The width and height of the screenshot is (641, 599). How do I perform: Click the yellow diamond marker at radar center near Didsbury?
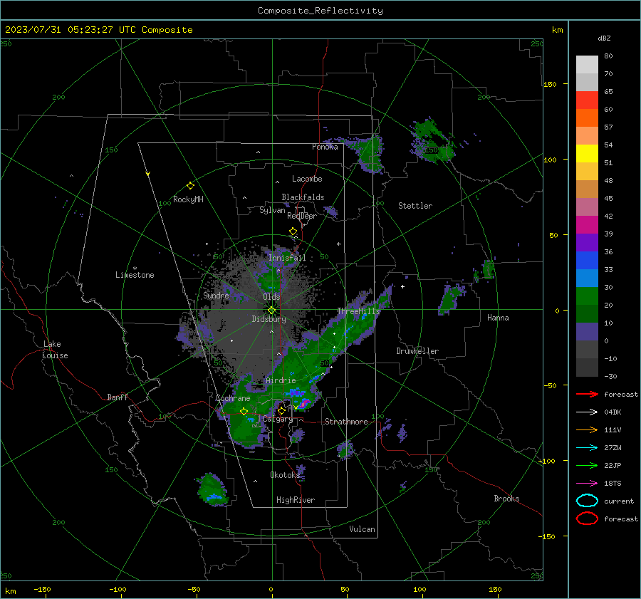(271, 311)
